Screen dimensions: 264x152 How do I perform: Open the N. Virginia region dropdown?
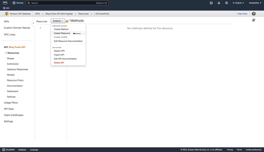click(238, 3)
